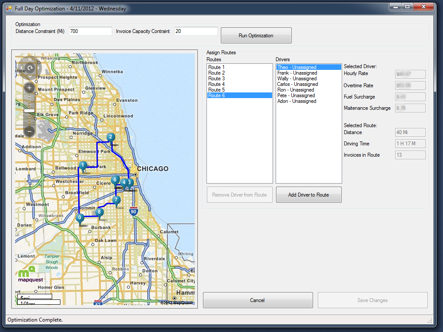Click the Add Driver to Route button
Image resolution: width=443 pixels, height=332 pixels.
click(x=309, y=194)
